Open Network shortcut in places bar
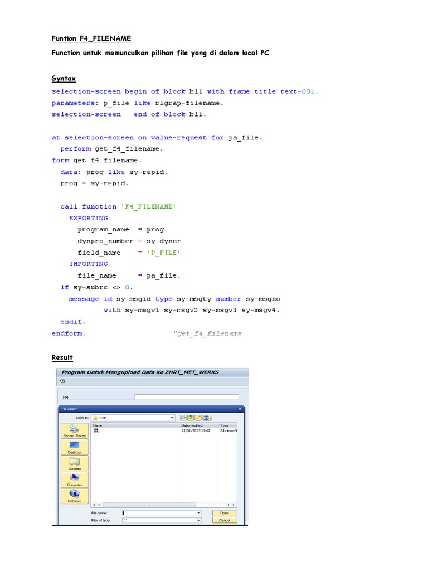This screenshot has width=428, height=571. click(x=75, y=496)
